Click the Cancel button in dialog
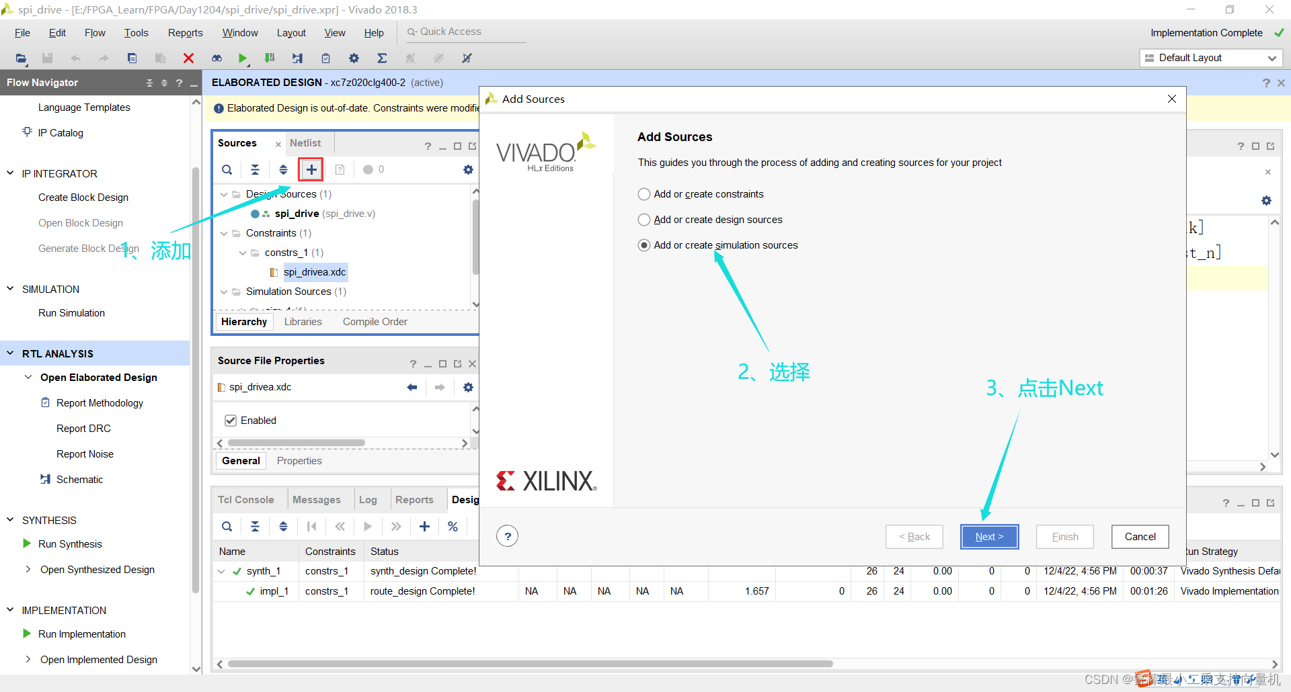The height and width of the screenshot is (692, 1291). [x=1140, y=536]
